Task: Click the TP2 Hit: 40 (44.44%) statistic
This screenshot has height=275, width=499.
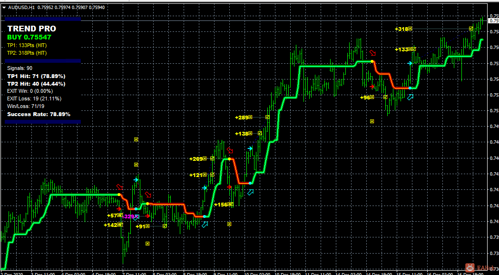Action: (36, 84)
